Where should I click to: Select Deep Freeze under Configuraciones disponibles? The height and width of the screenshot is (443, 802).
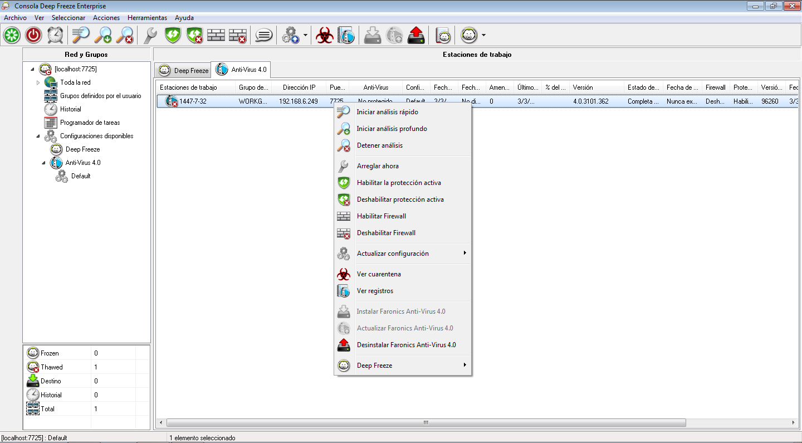[x=82, y=149]
